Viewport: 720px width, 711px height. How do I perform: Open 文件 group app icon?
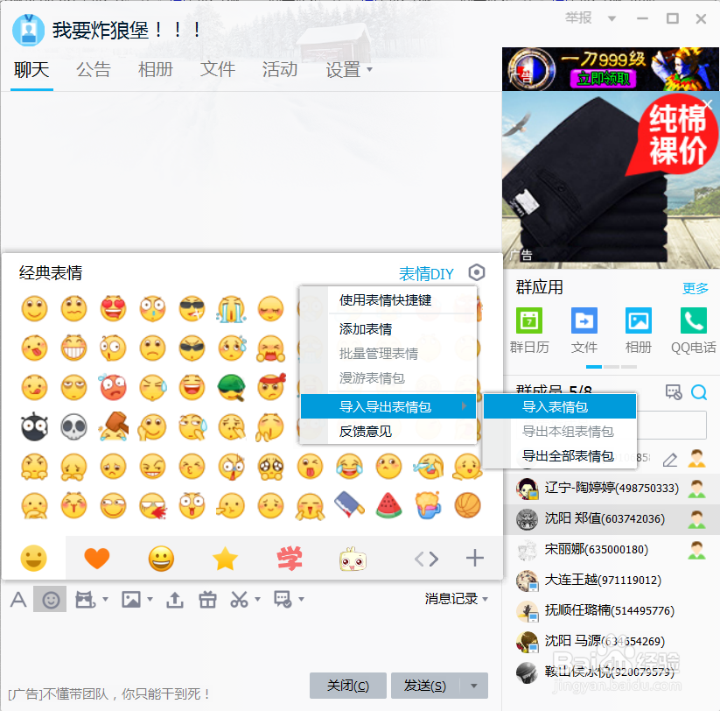tap(584, 331)
